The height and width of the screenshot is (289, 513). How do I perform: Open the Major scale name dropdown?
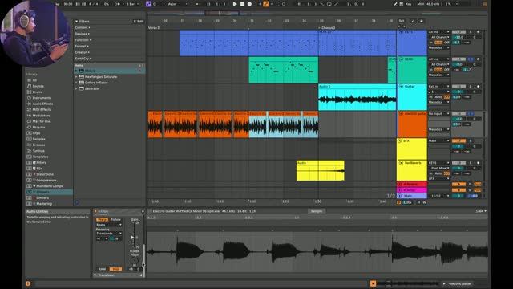(176, 4)
